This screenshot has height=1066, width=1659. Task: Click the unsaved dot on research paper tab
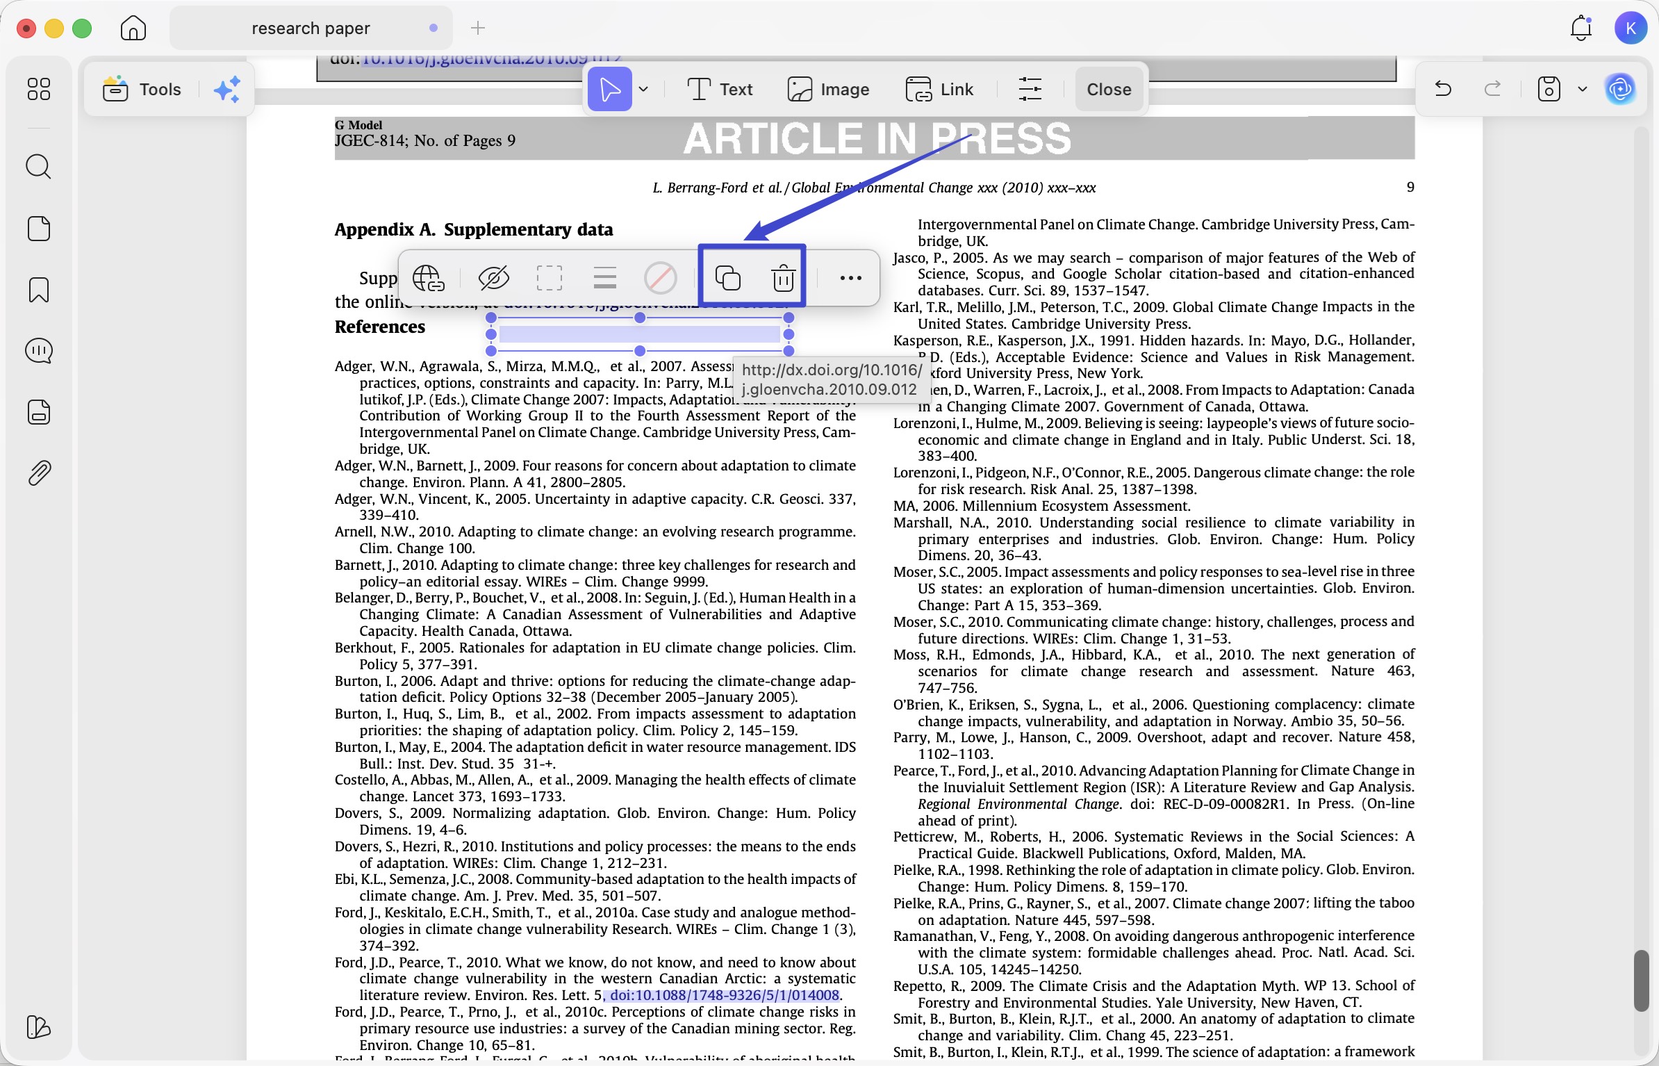pyautogui.click(x=434, y=28)
